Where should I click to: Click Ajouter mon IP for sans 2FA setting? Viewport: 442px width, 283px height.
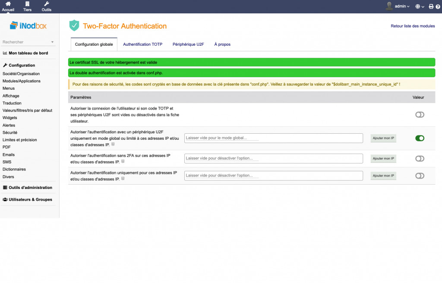[x=383, y=158]
